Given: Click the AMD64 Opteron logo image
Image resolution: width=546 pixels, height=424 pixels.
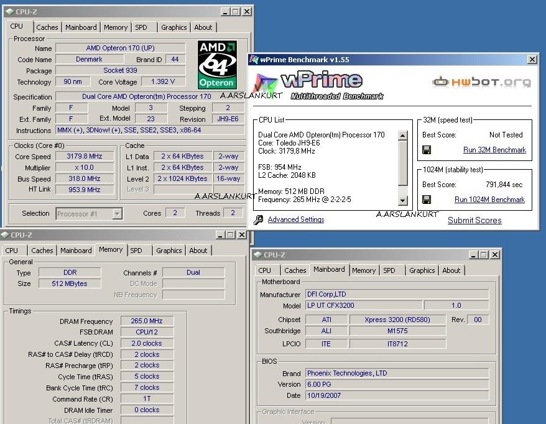Looking at the screenshot, I should point(217,65).
